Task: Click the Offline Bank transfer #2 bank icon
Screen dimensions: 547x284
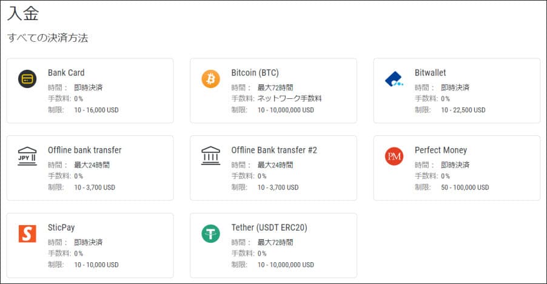Action: 210,157
